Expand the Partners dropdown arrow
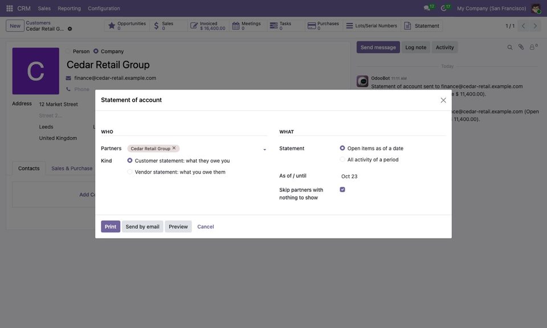The height and width of the screenshot is (328, 547). point(264,149)
